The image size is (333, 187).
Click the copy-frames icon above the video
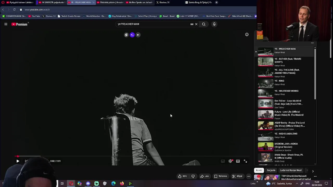click(126, 35)
